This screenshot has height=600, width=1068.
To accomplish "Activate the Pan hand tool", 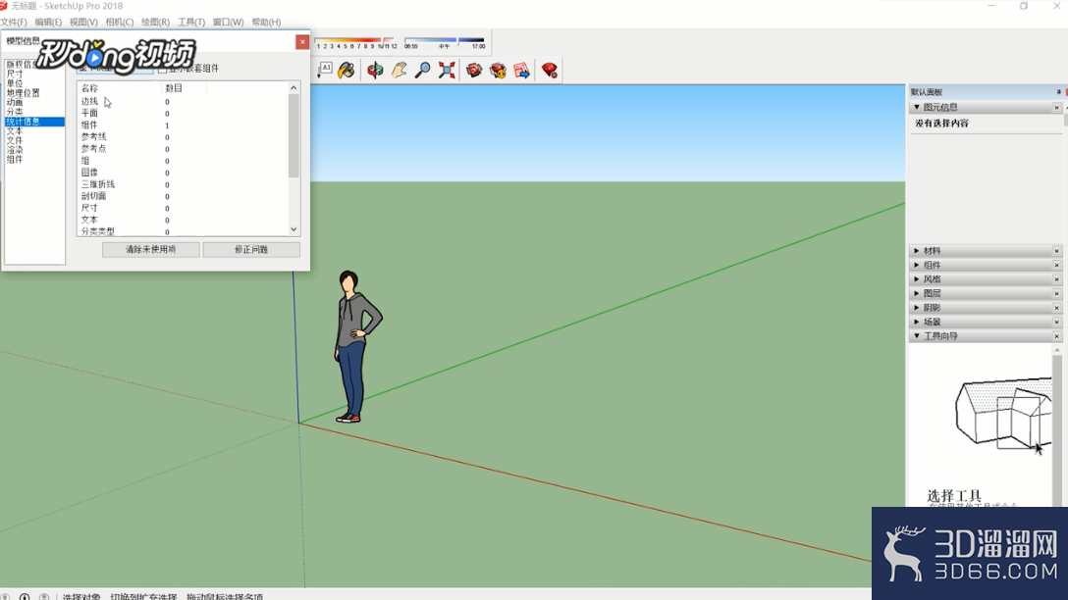I will pos(399,70).
